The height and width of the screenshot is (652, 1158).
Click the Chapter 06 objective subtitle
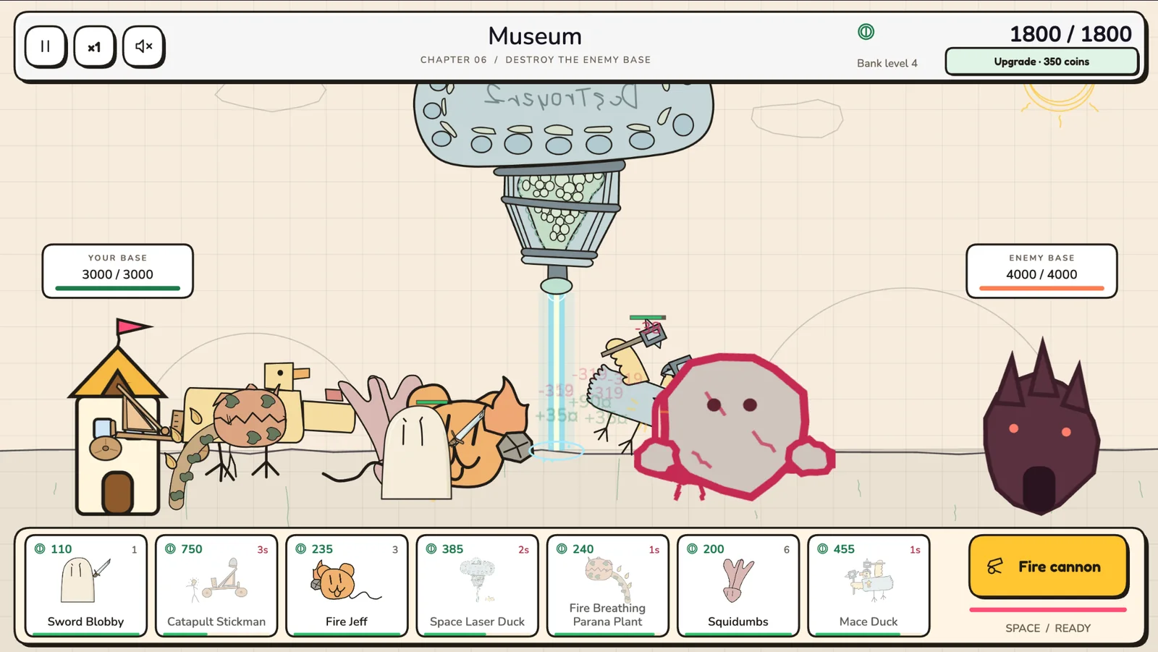[x=535, y=60]
